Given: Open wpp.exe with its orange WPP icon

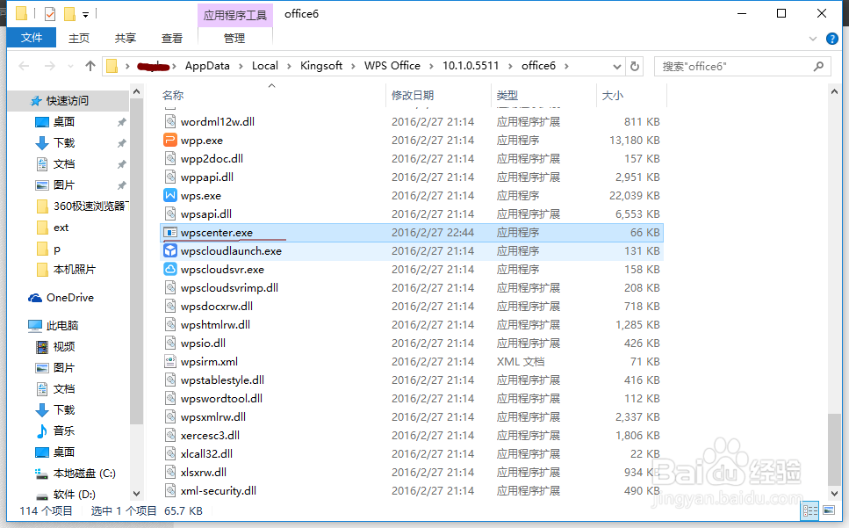Looking at the screenshot, I should coord(170,140).
